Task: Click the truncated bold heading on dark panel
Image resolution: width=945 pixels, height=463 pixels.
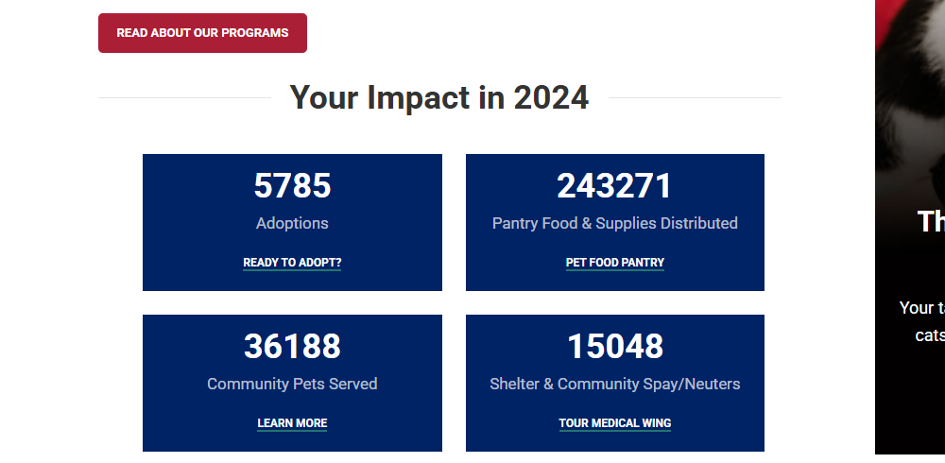Action: click(931, 221)
